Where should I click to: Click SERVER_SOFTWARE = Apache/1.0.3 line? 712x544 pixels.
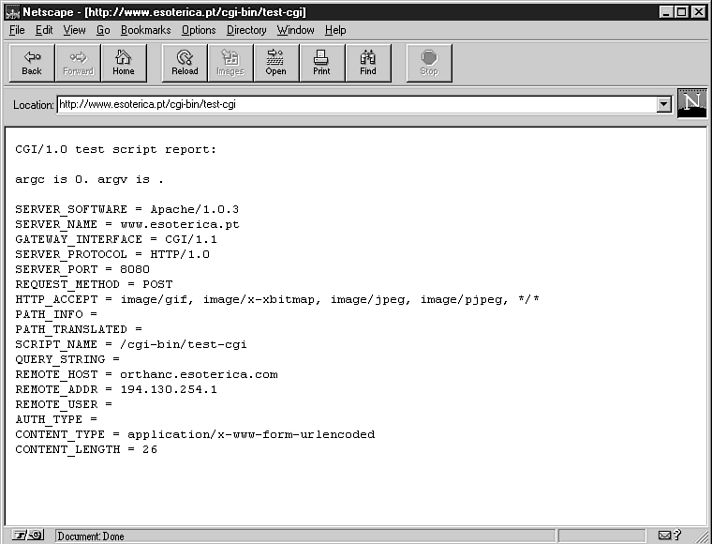coord(126,209)
